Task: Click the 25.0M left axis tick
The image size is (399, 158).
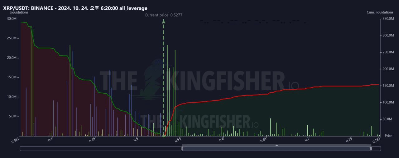Action: click(x=11, y=38)
